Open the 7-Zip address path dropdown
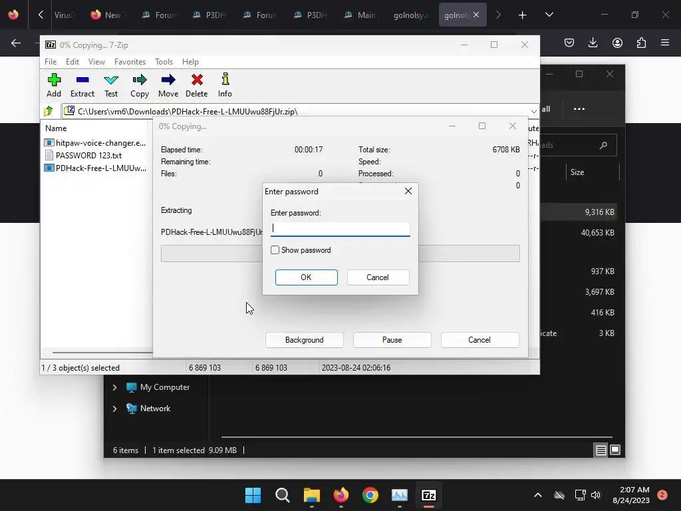This screenshot has width=681, height=511. [534, 112]
